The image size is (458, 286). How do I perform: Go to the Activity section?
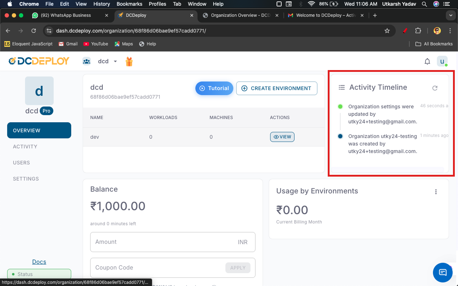[25, 147]
